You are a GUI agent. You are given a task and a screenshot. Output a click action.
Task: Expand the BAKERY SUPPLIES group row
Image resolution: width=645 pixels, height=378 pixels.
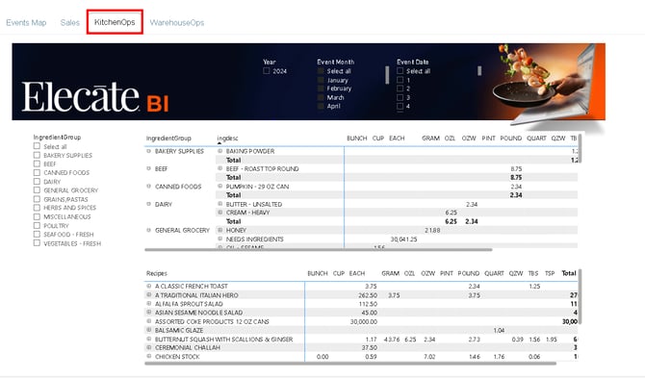coord(149,151)
